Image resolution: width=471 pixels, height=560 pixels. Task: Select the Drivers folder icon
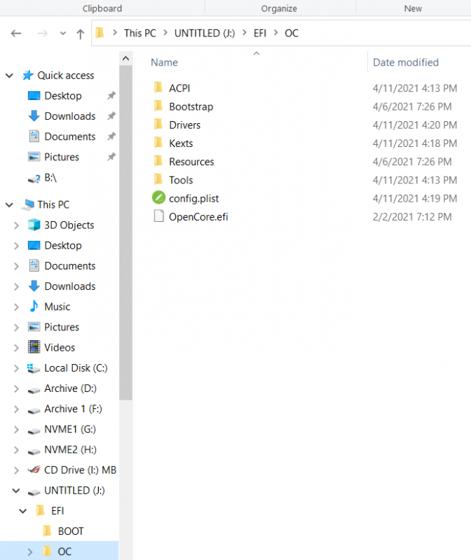click(158, 124)
